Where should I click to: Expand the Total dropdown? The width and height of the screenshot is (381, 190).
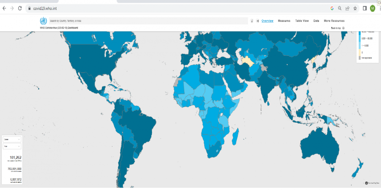pyautogui.click(x=12, y=147)
